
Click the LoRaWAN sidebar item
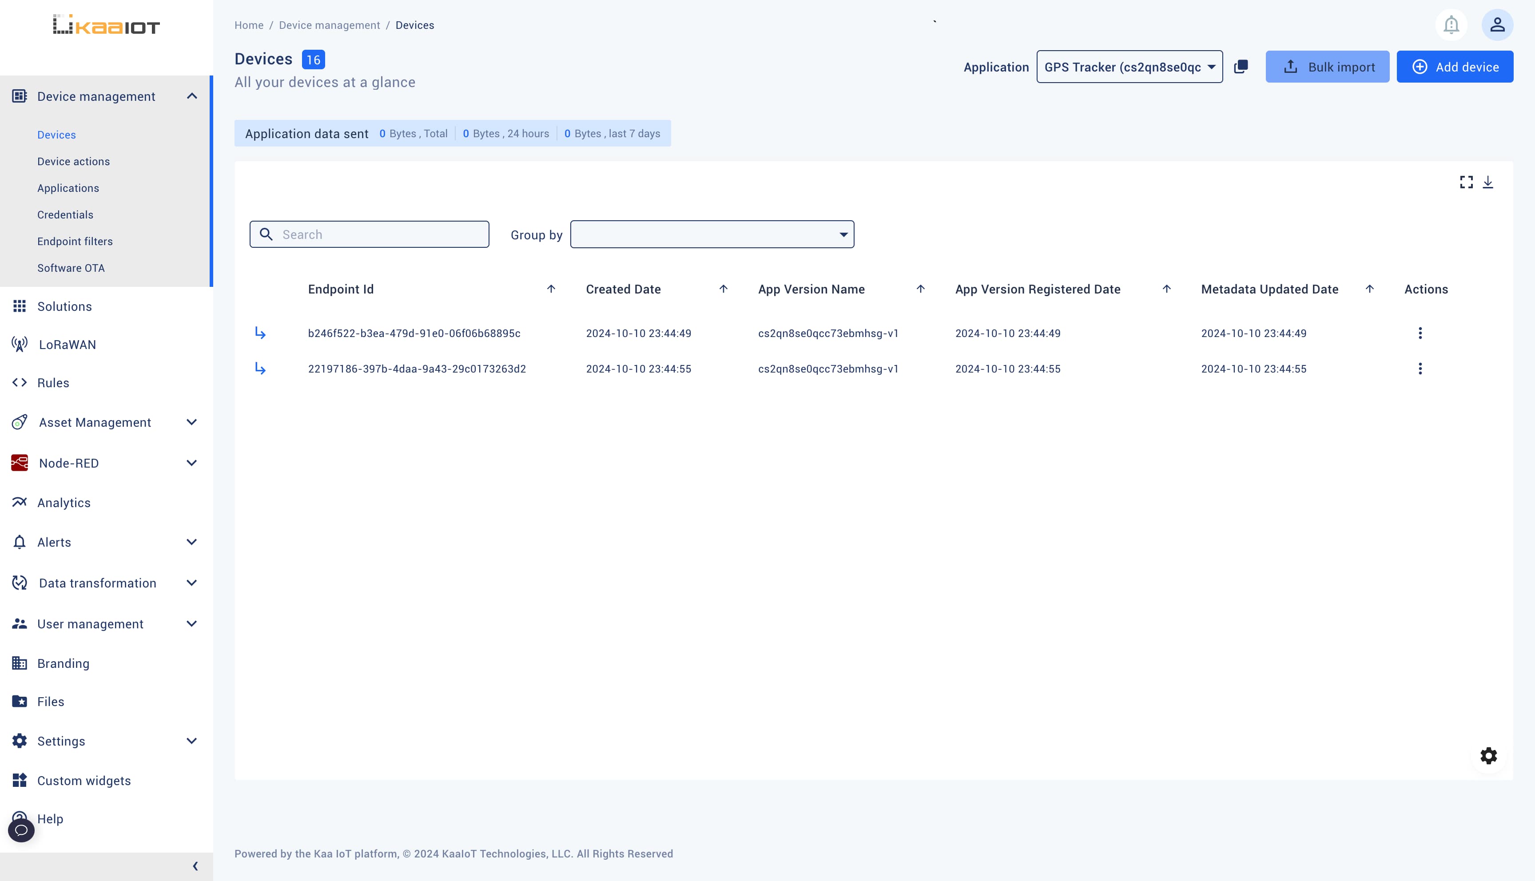(x=67, y=345)
